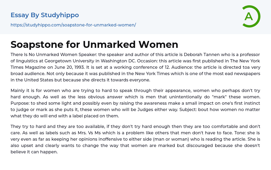
Task: Click the "Essay By Studyhippo" header text
Action: coord(45,15)
